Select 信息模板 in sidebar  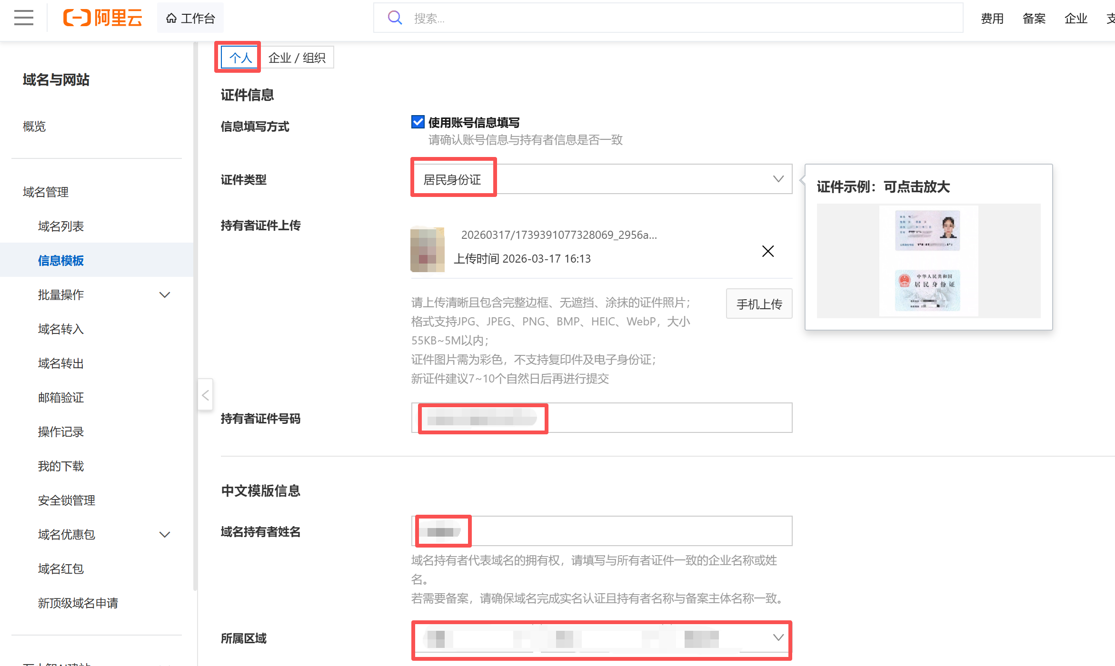pos(61,261)
